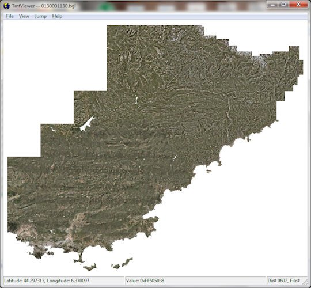Viewport: 311px width, 288px height.
Task: Click the narrow white lake near map center-top
Action: tap(136, 98)
